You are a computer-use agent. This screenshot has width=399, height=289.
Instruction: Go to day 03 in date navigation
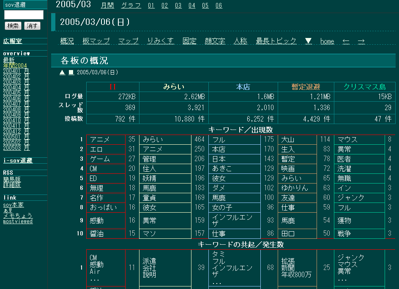point(178,5)
